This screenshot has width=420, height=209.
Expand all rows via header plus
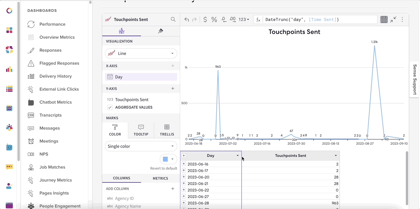point(184,156)
